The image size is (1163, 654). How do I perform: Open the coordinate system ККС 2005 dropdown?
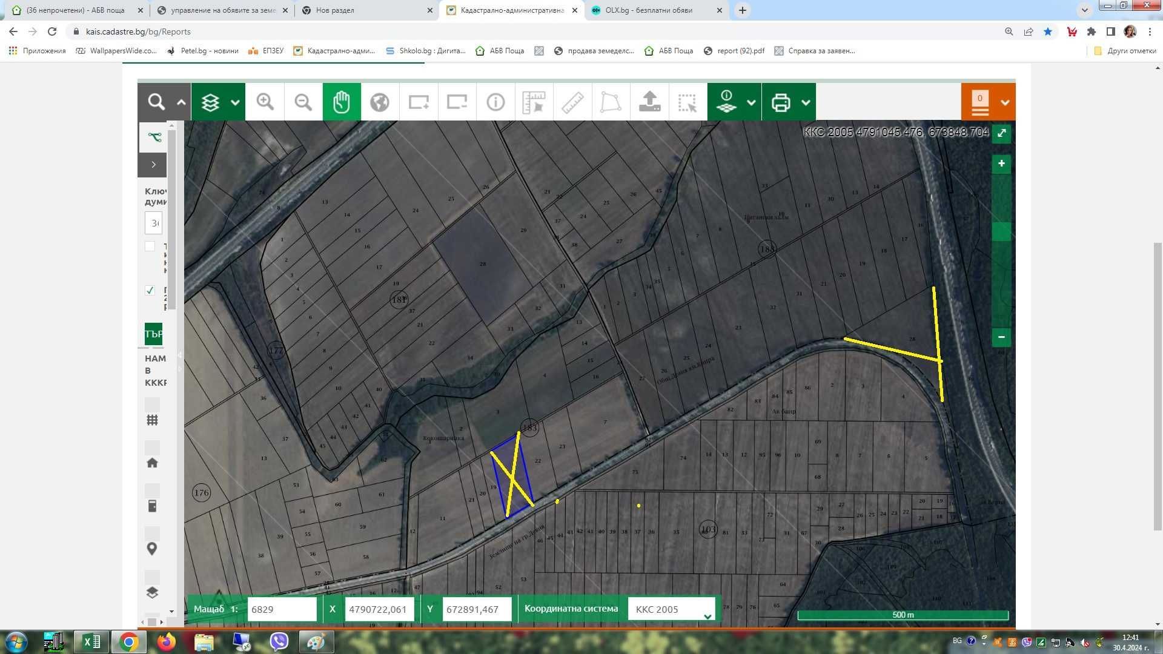(x=672, y=609)
